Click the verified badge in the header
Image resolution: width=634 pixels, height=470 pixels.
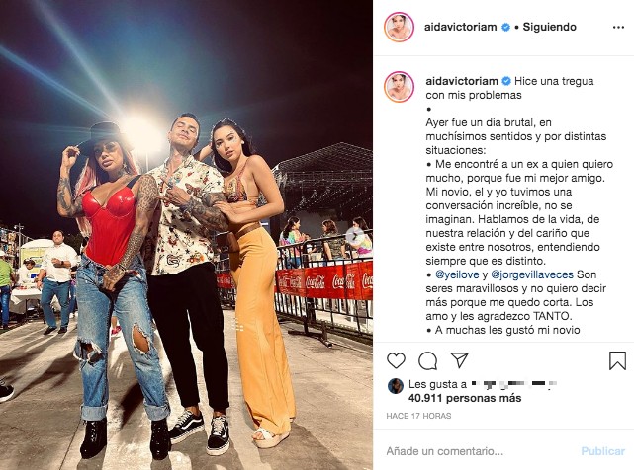click(505, 27)
